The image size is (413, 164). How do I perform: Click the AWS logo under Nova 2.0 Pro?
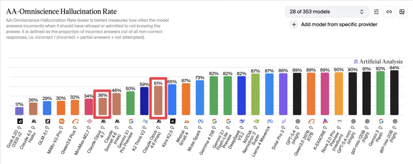pyautogui.click(x=339, y=121)
